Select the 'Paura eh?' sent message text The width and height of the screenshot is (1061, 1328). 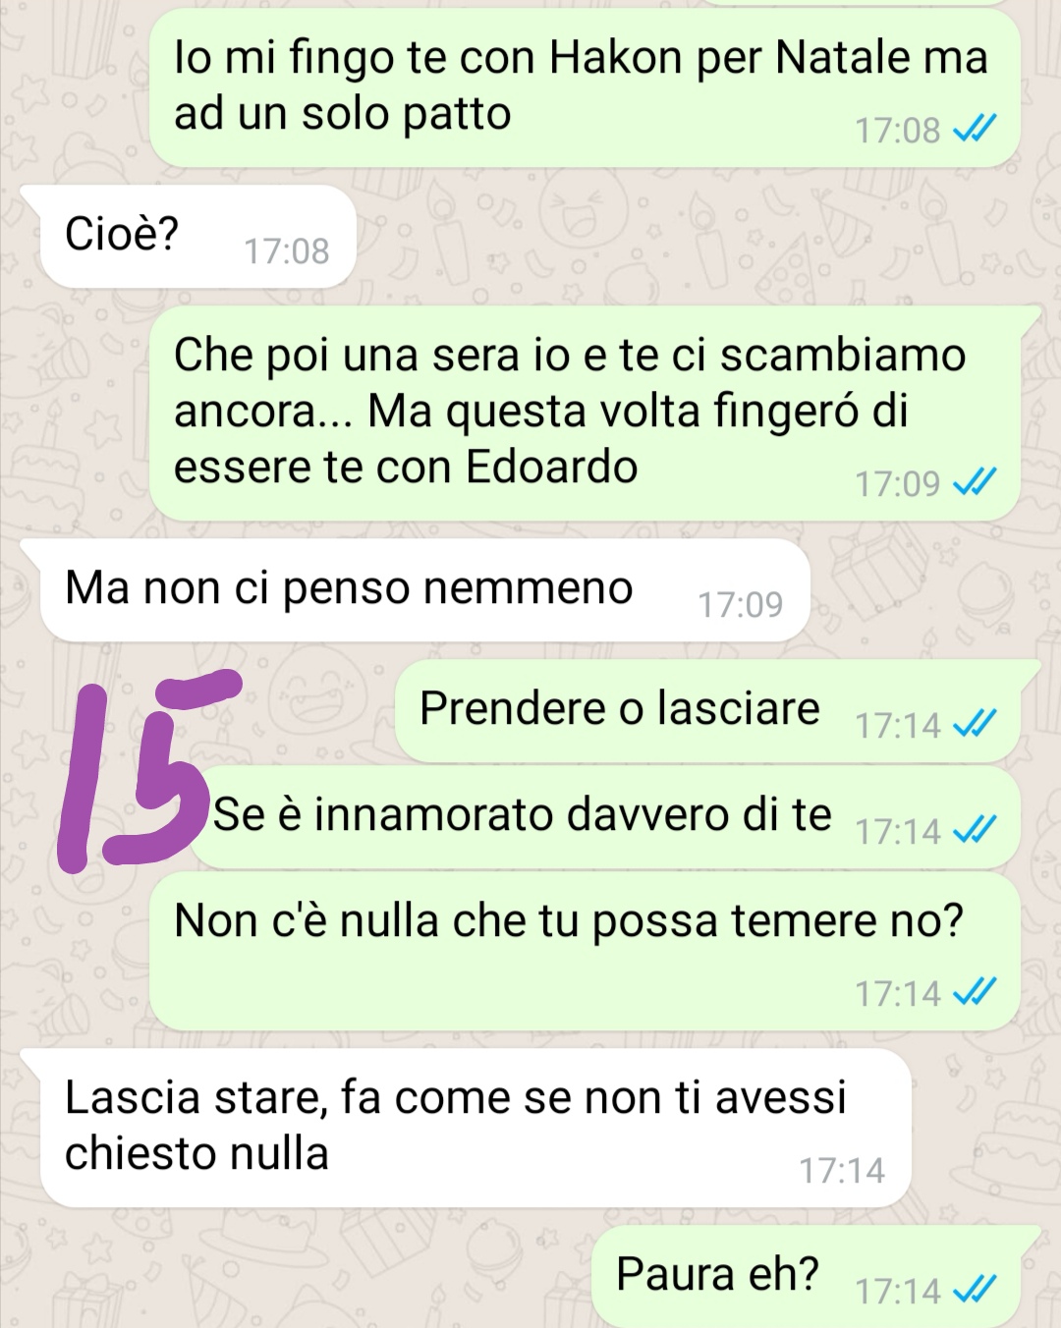pyautogui.click(x=717, y=1274)
